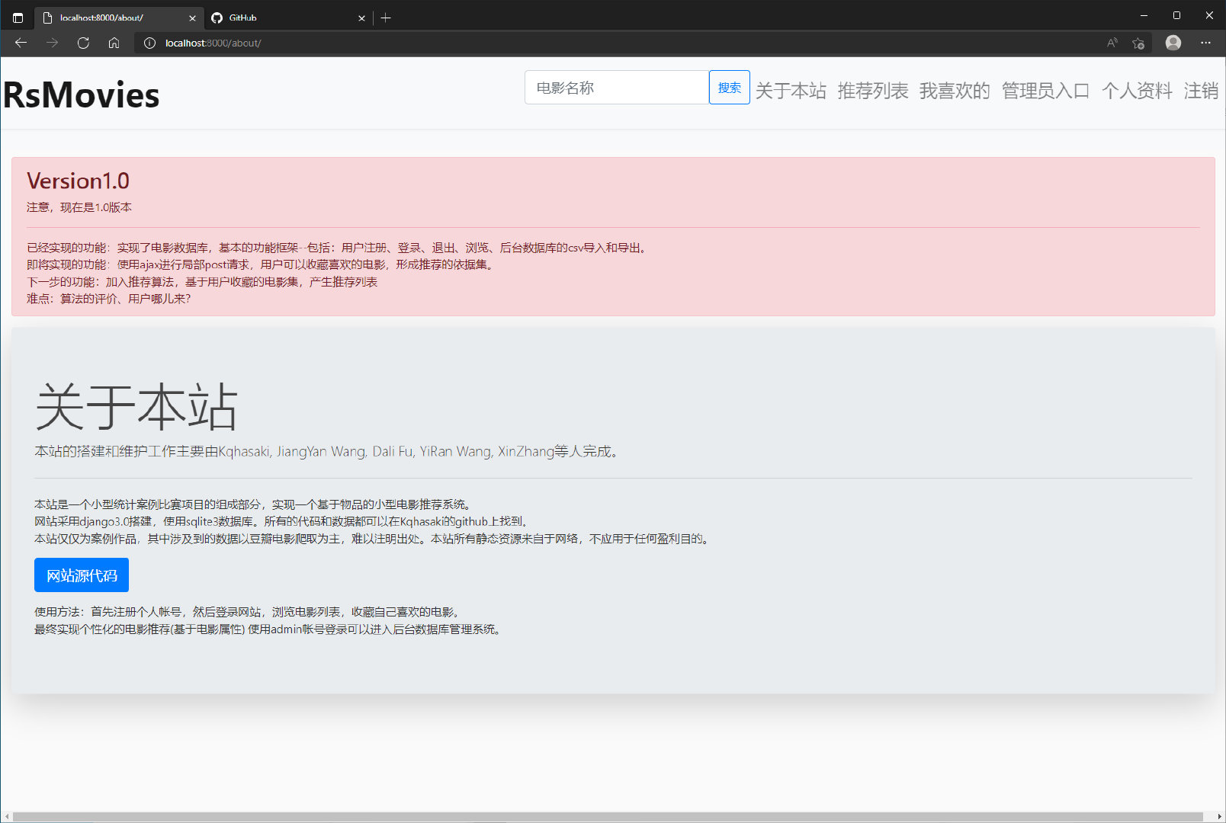This screenshot has width=1226, height=823.
Task: Click the 网站源代码 button
Action: click(x=82, y=575)
